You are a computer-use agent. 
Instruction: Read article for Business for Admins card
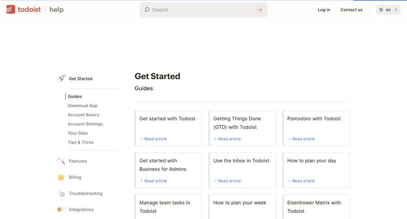click(x=153, y=181)
